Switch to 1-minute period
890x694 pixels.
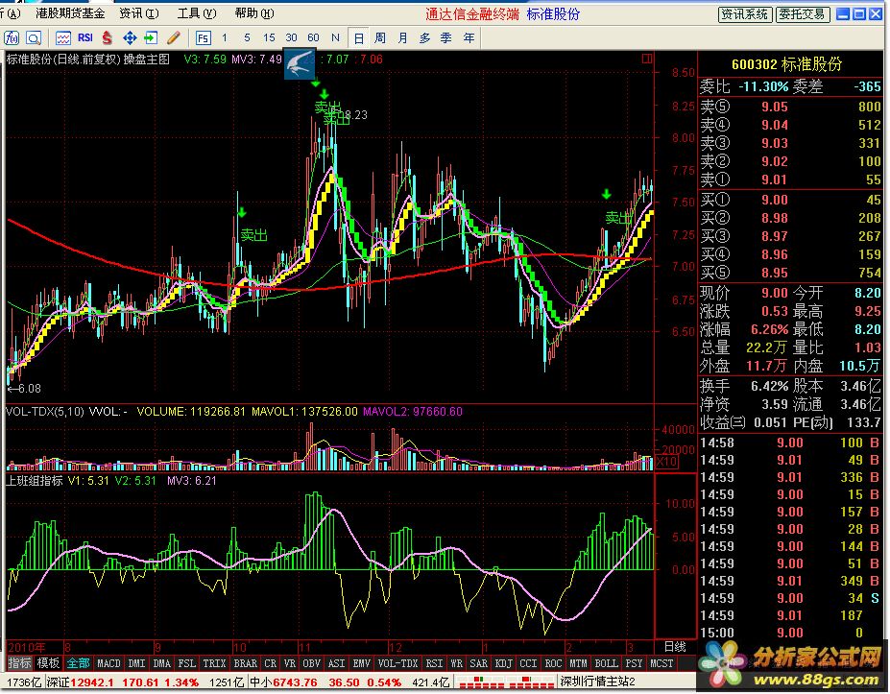click(225, 37)
